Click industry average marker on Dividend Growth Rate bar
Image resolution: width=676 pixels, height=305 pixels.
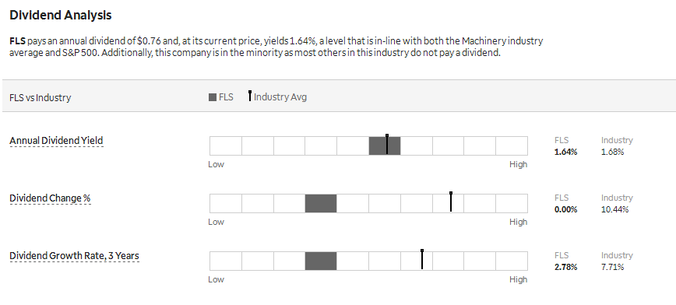(422, 259)
